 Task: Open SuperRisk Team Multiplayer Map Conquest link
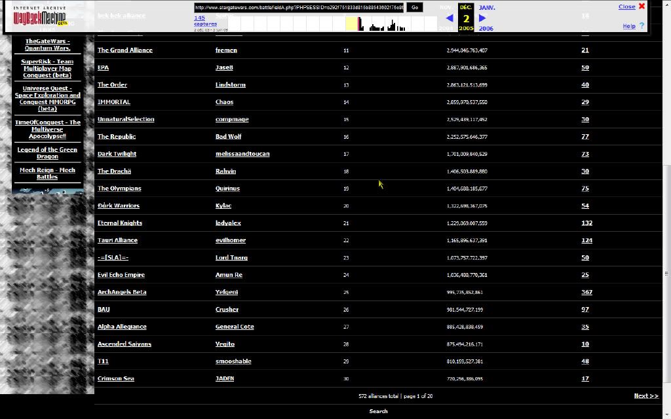(47, 68)
